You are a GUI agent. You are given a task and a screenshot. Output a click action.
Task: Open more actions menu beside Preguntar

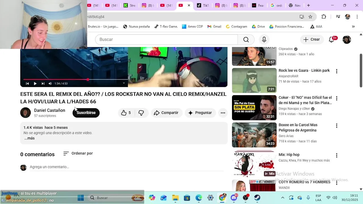223,113
